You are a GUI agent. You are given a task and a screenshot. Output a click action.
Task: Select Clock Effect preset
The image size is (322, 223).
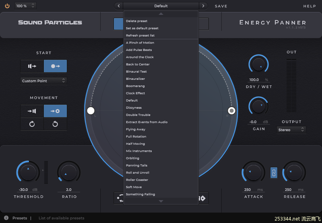[x=161, y=93]
